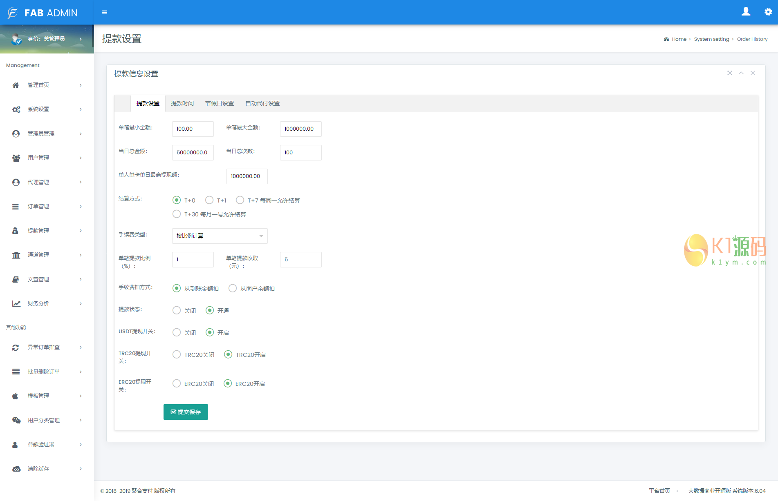
Task: Click the hamburger menu toggle icon
Action: point(105,13)
